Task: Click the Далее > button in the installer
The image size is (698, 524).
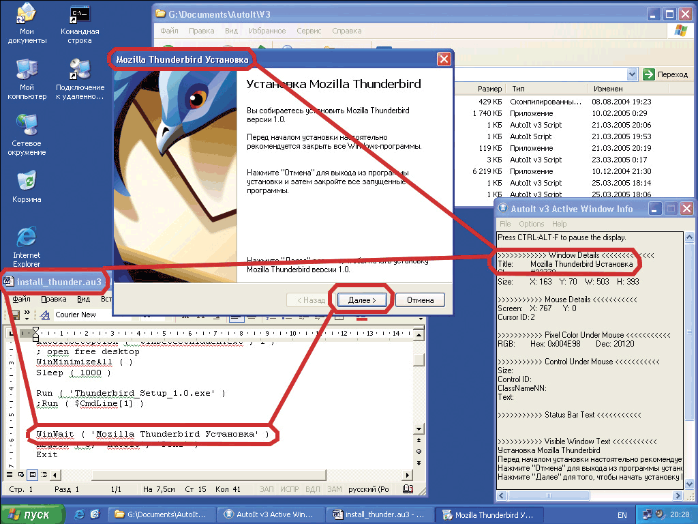Action: coord(362,300)
